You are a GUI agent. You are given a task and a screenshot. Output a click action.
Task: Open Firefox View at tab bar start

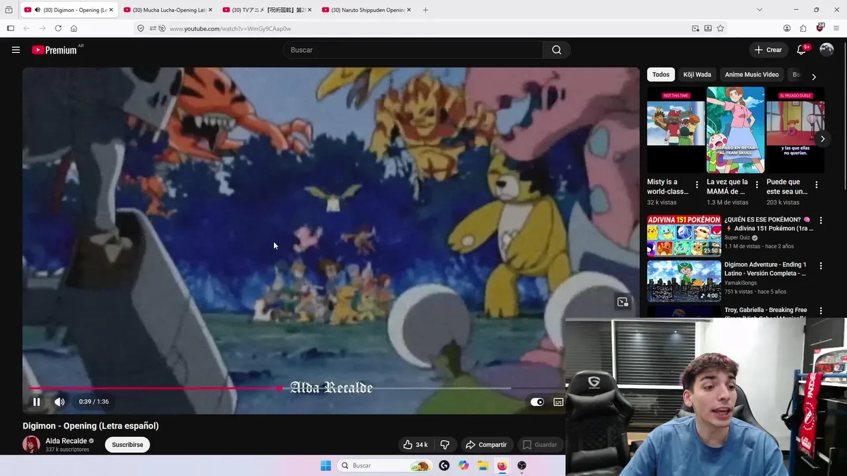point(9,10)
